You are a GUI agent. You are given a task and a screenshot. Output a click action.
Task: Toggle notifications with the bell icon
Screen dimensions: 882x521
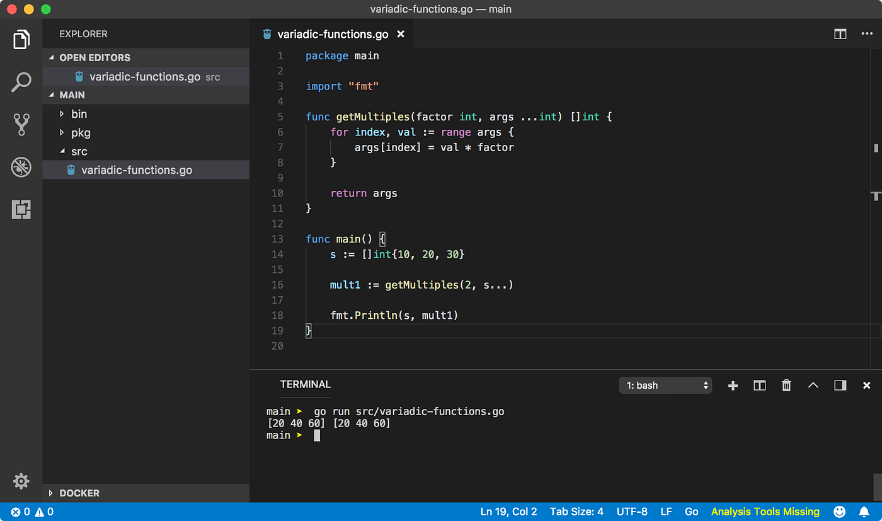[864, 512]
